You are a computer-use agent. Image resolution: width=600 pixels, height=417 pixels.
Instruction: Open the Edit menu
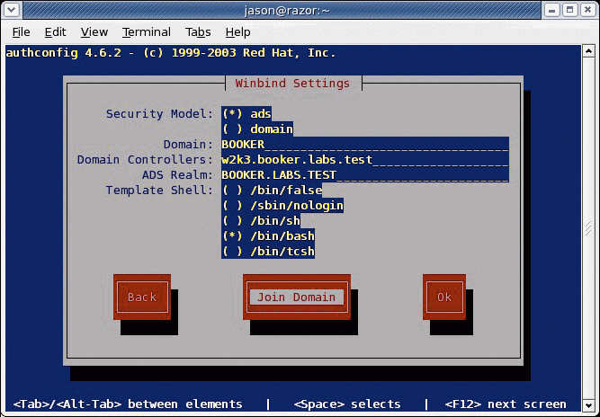[x=55, y=32]
